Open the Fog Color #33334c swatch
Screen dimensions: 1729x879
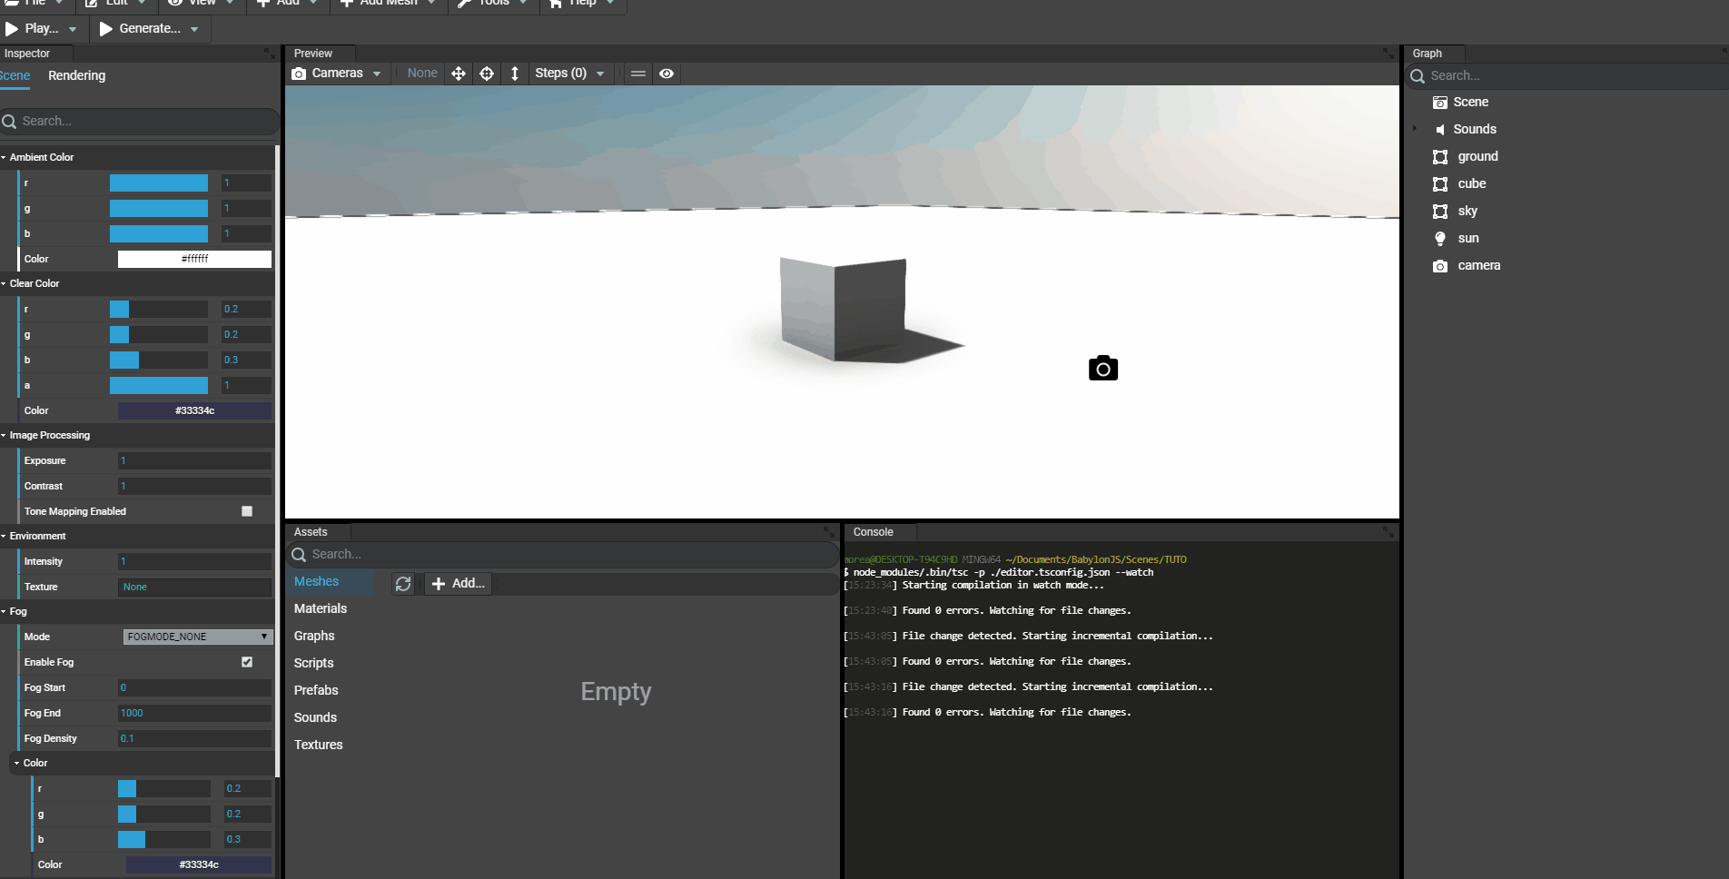click(x=199, y=865)
